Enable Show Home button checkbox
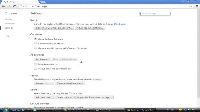The image size is (200, 112). click(35, 64)
